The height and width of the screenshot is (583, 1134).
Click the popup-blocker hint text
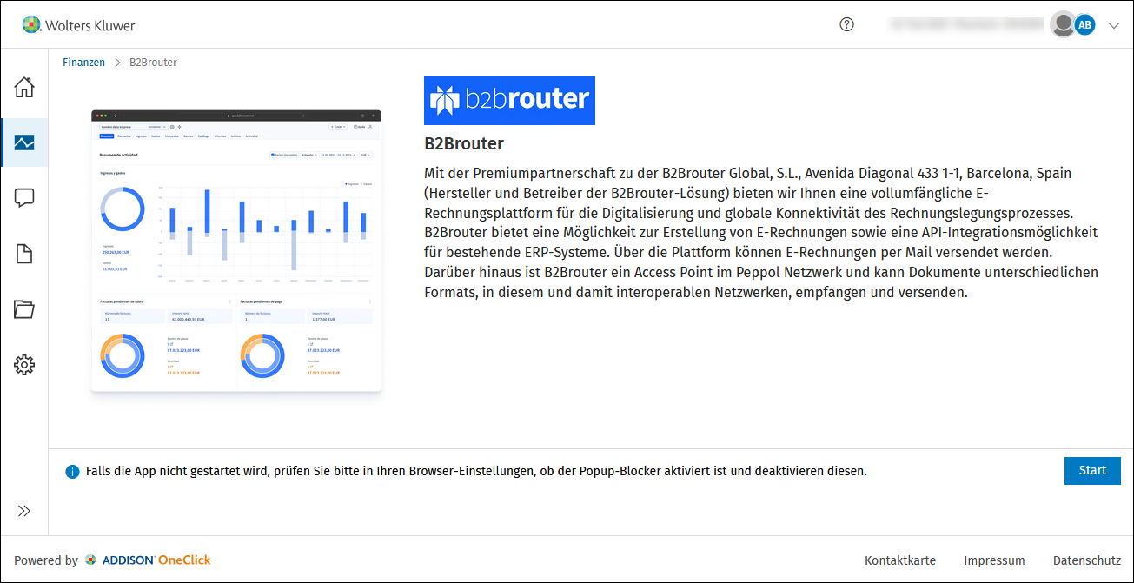point(476,472)
